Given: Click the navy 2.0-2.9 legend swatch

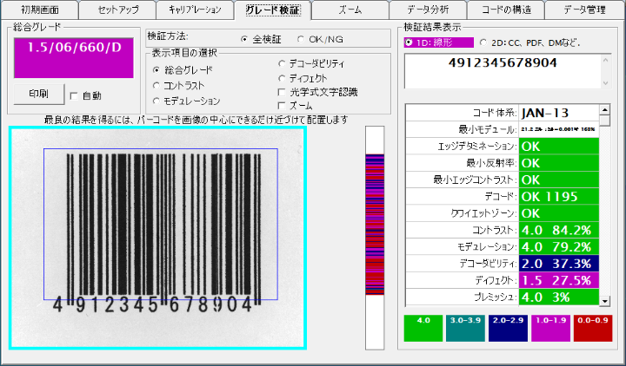Looking at the screenshot, I should click(x=508, y=328).
